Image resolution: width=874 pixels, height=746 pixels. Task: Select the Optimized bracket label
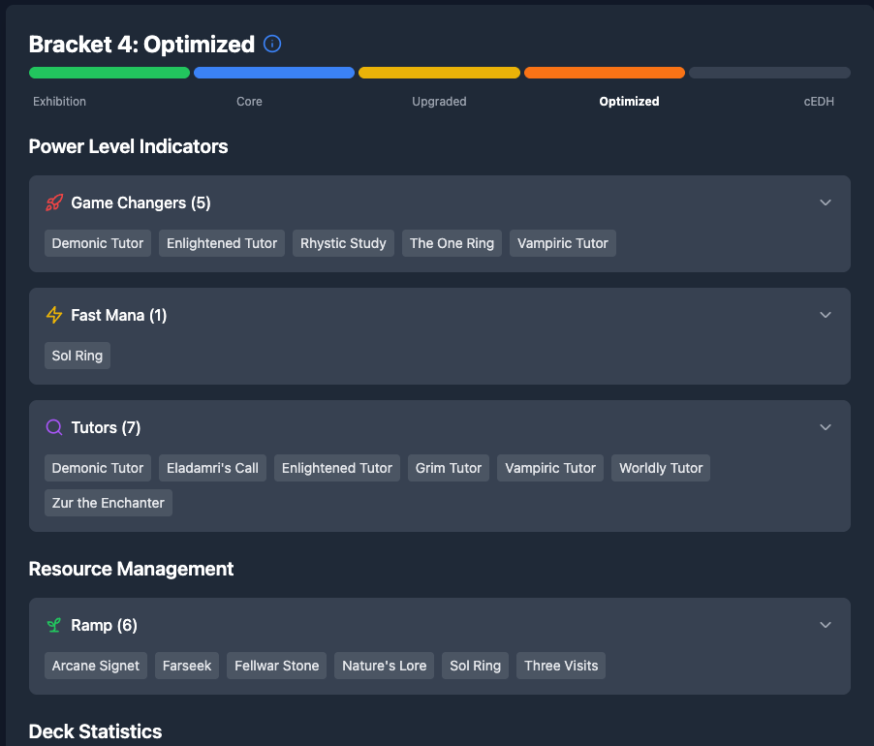point(629,102)
